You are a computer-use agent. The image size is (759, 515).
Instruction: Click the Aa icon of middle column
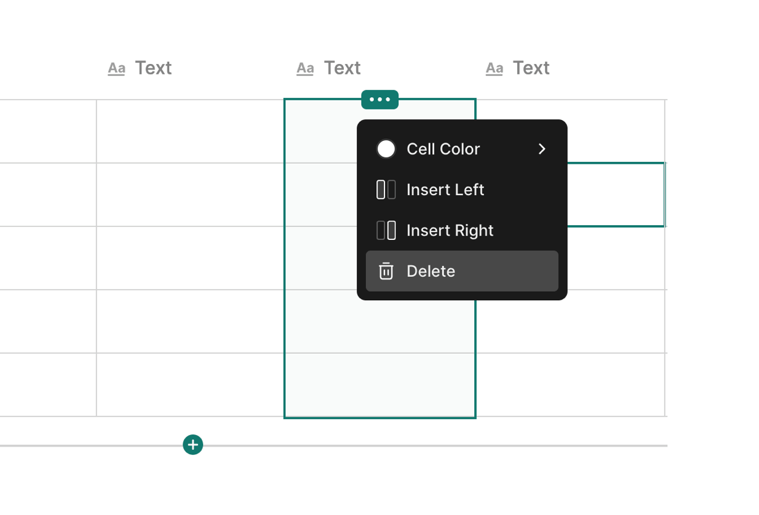[x=305, y=68]
